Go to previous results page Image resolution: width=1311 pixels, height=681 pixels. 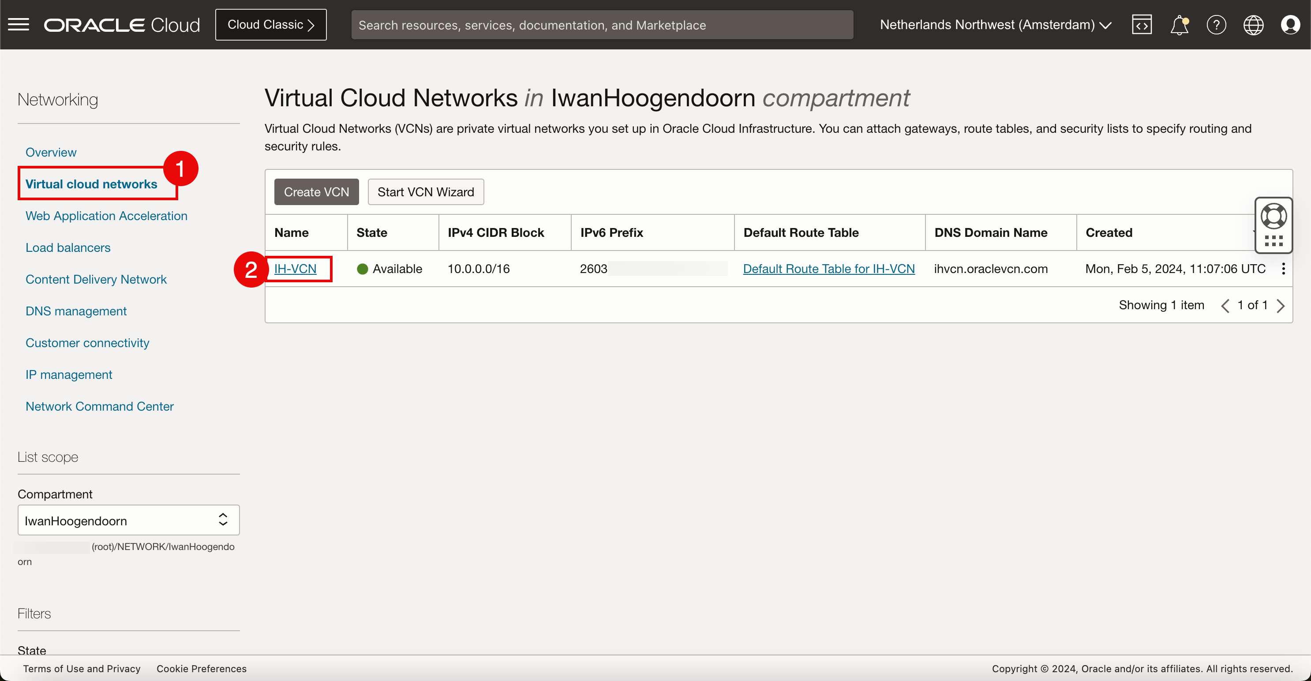[x=1225, y=305]
